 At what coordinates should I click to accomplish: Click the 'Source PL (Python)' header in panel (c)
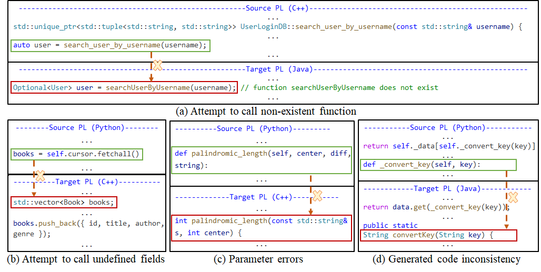click(x=254, y=128)
